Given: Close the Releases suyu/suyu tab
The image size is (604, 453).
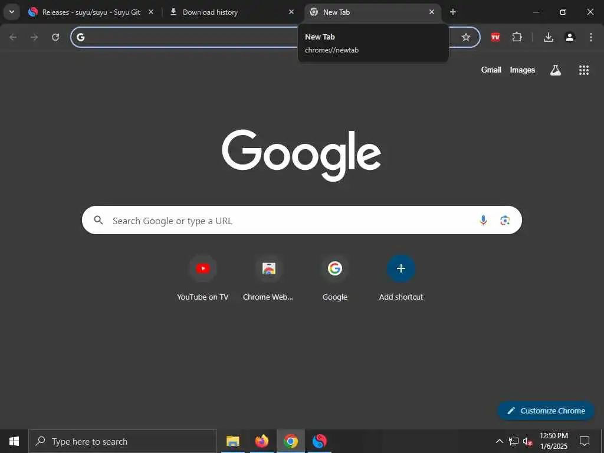Looking at the screenshot, I should pos(151,12).
